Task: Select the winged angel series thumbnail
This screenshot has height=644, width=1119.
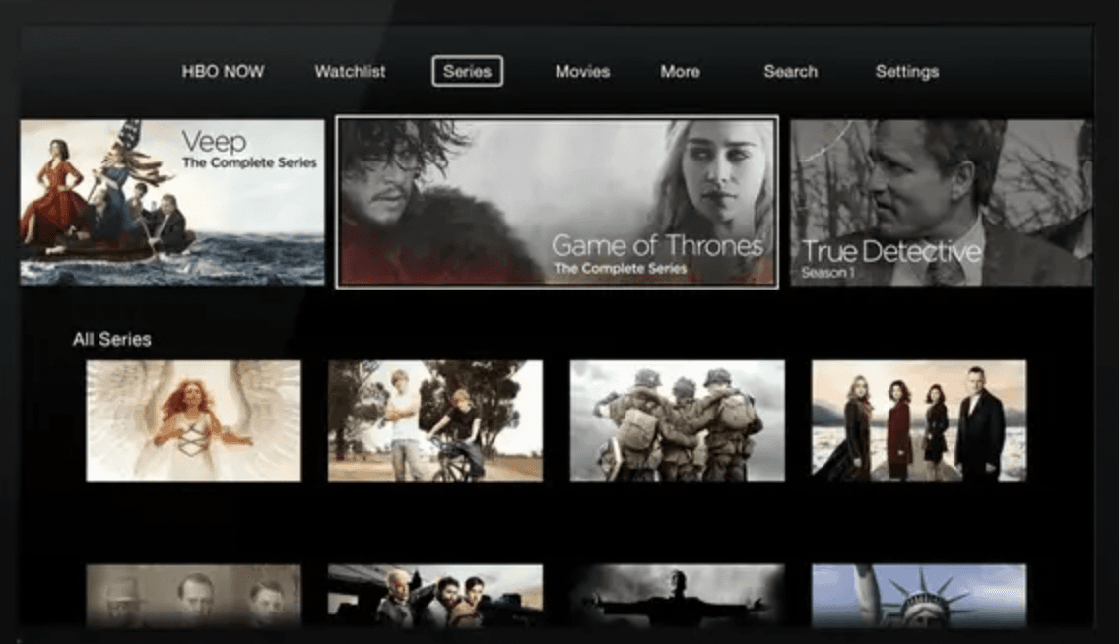Action: (x=193, y=420)
